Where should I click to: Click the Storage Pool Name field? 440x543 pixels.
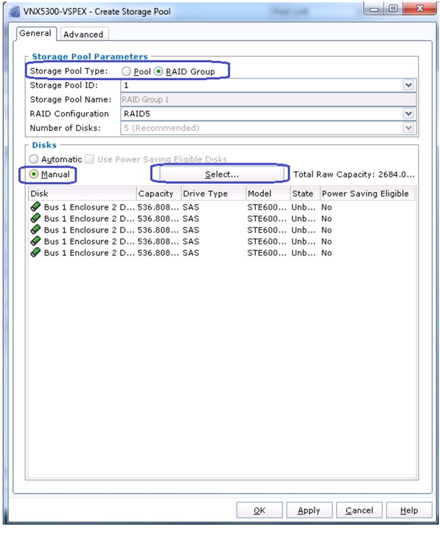(268, 100)
